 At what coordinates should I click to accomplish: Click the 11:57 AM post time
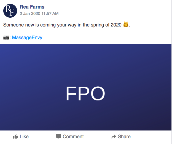50,13
